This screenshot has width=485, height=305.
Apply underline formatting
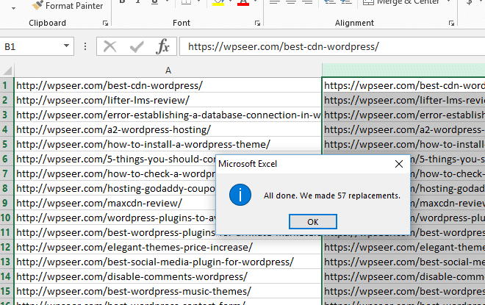154,2
